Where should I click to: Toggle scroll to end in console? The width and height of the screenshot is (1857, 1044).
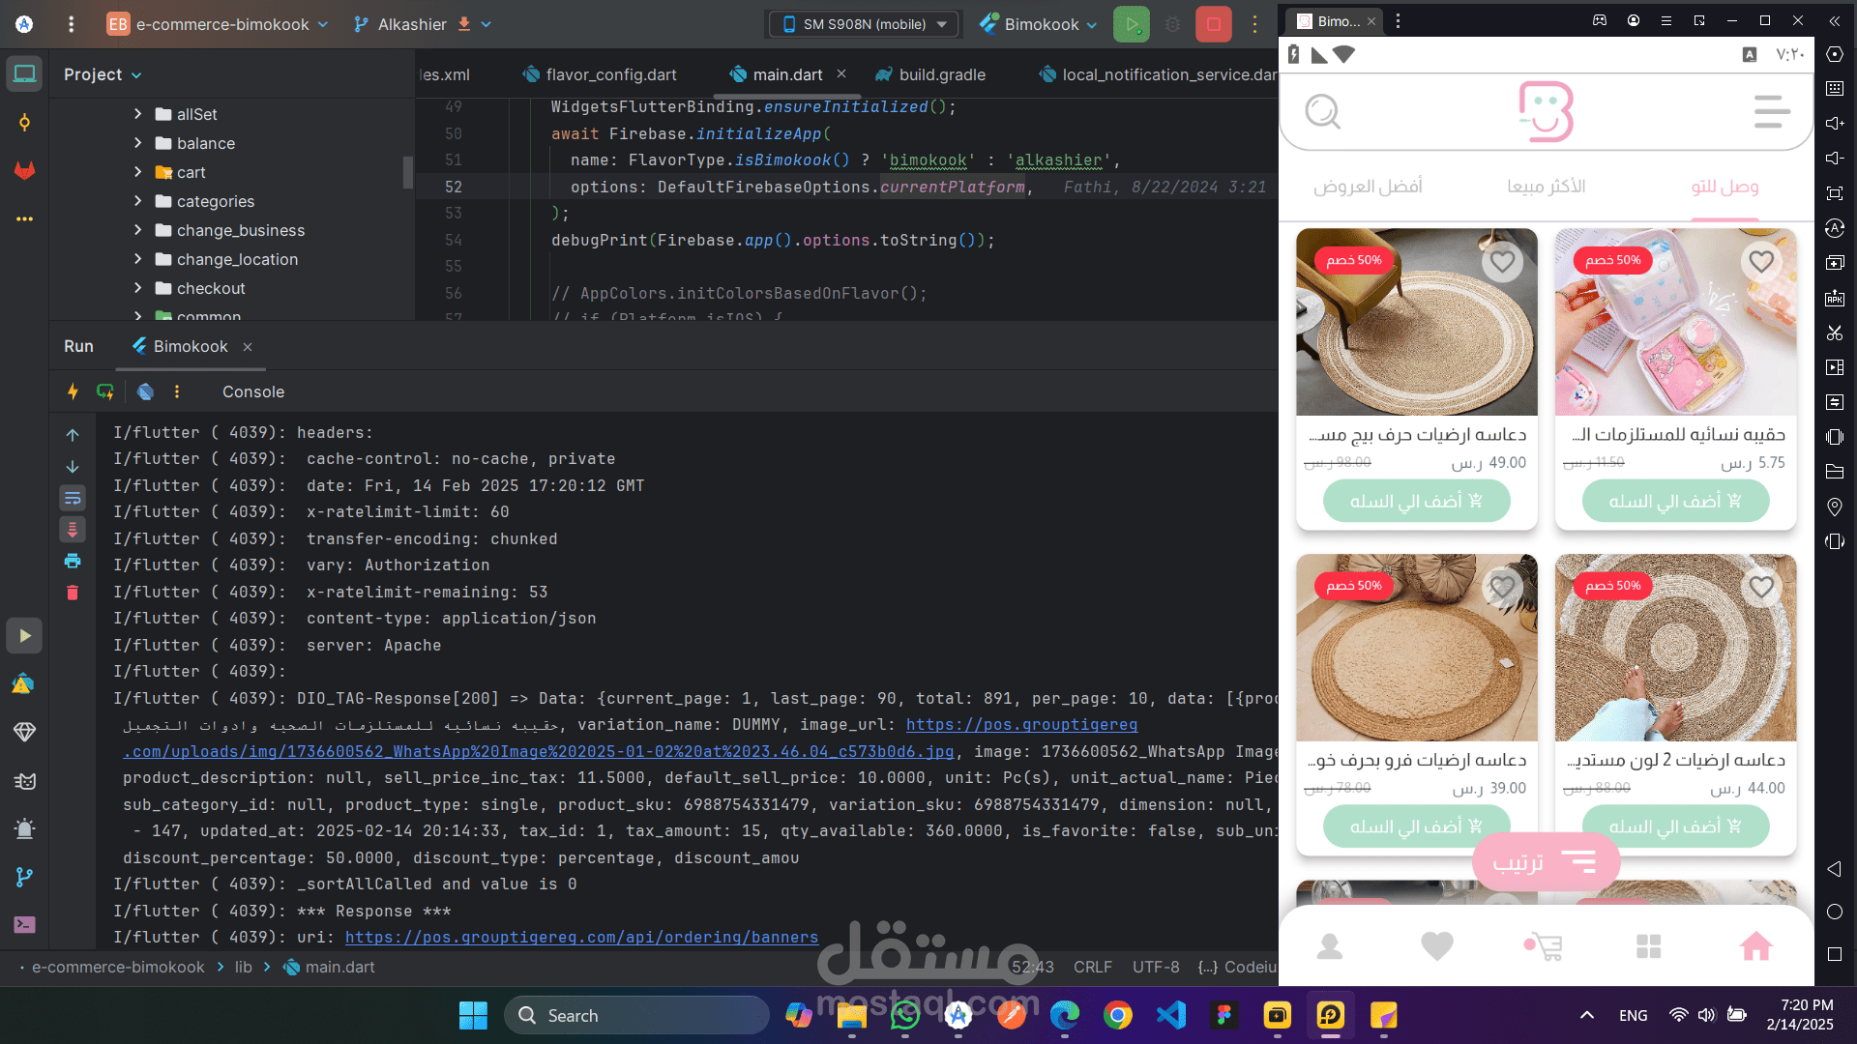click(73, 530)
